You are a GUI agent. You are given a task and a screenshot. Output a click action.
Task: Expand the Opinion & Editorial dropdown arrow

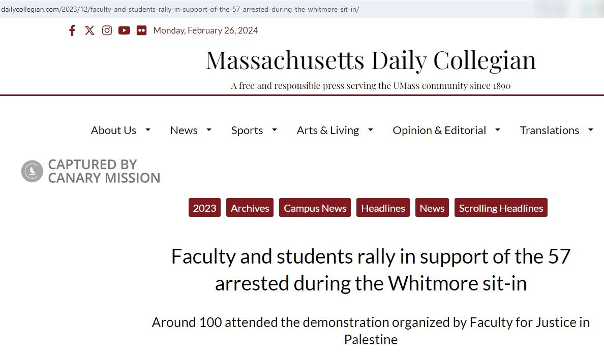tap(498, 130)
